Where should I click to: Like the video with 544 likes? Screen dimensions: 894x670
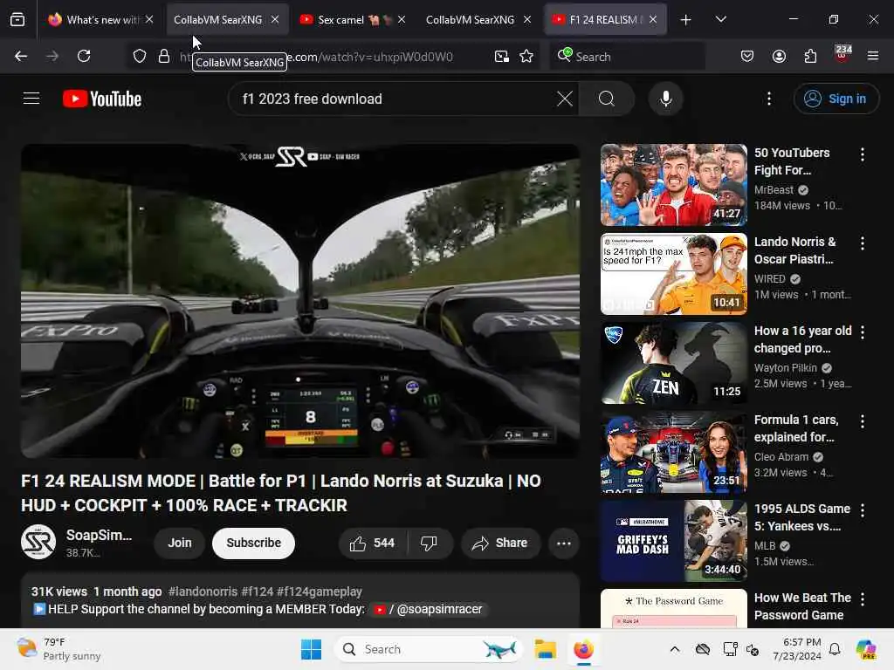coord(373,543)
